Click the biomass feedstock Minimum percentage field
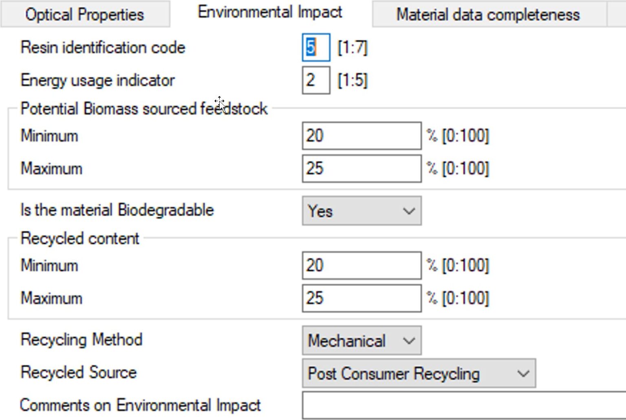 click(361, 135)
